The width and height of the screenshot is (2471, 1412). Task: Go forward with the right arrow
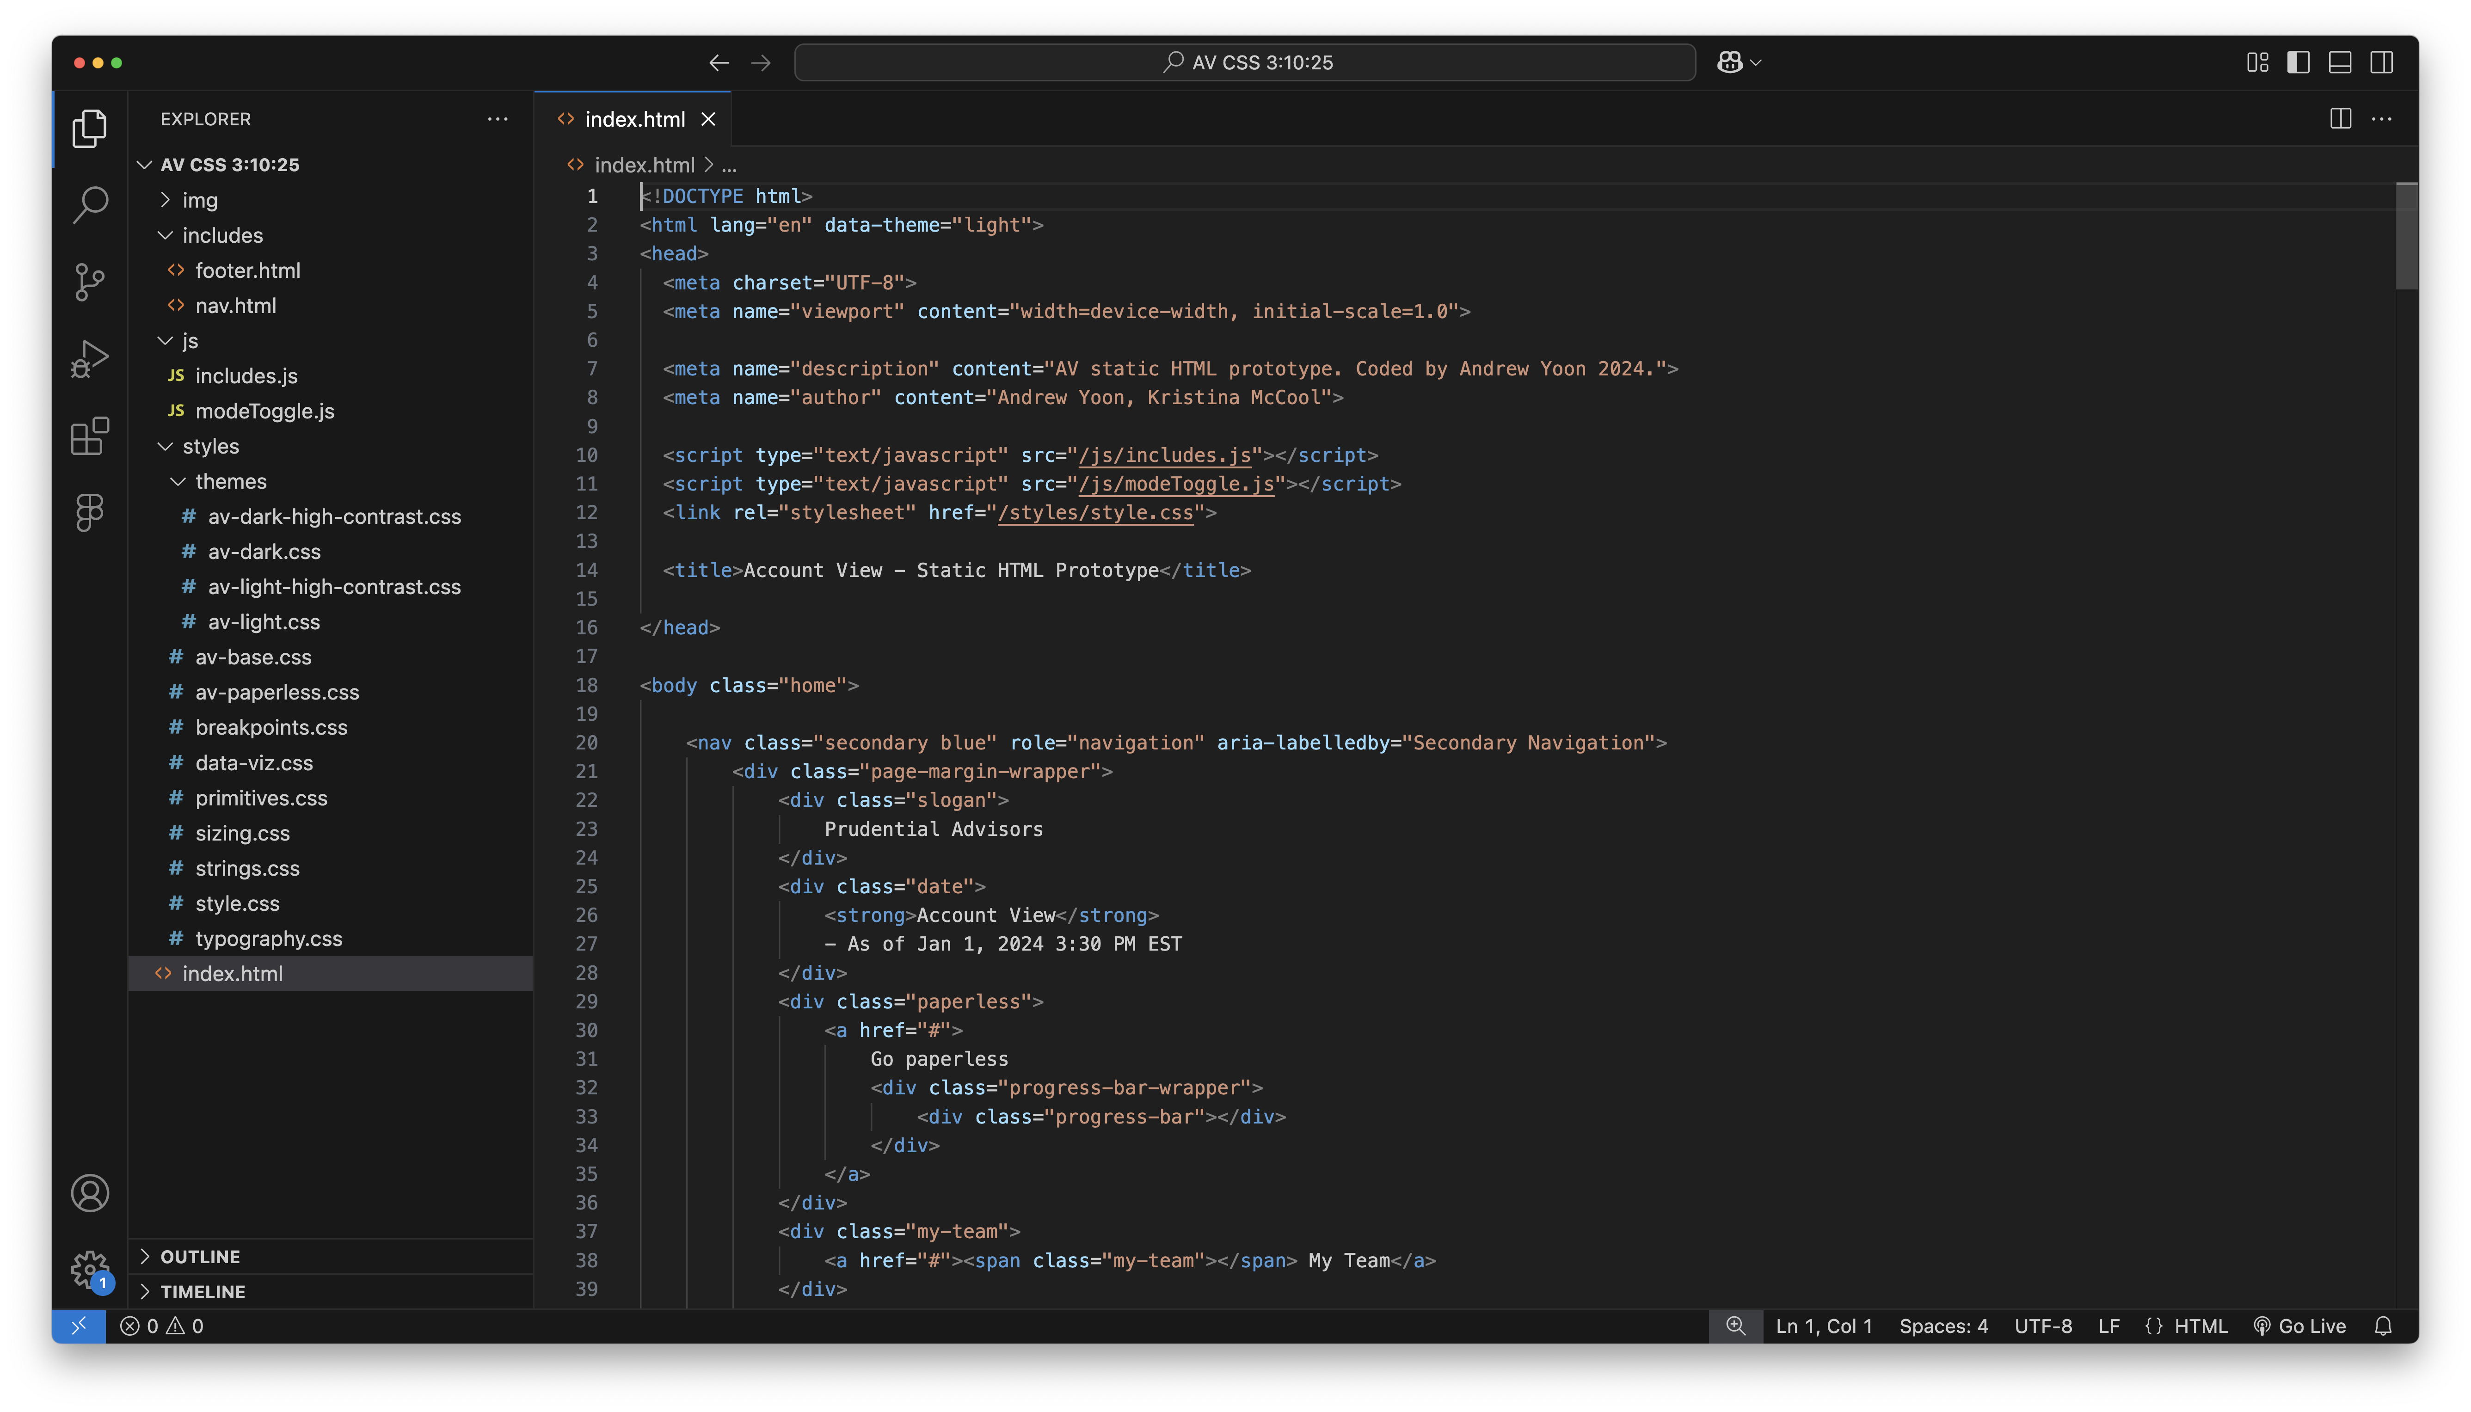point(761,63)
